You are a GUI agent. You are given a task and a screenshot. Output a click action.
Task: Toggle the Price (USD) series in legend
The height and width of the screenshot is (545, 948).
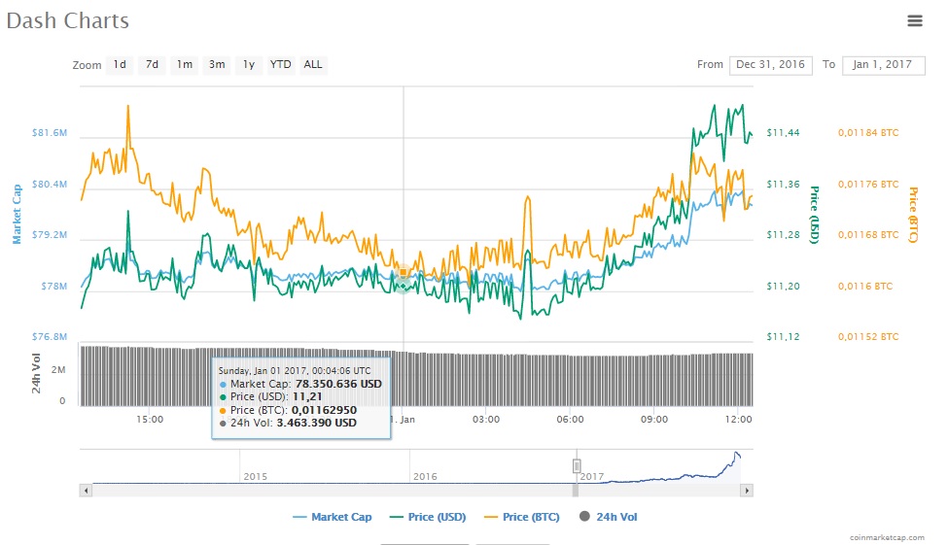pos(428,517)
